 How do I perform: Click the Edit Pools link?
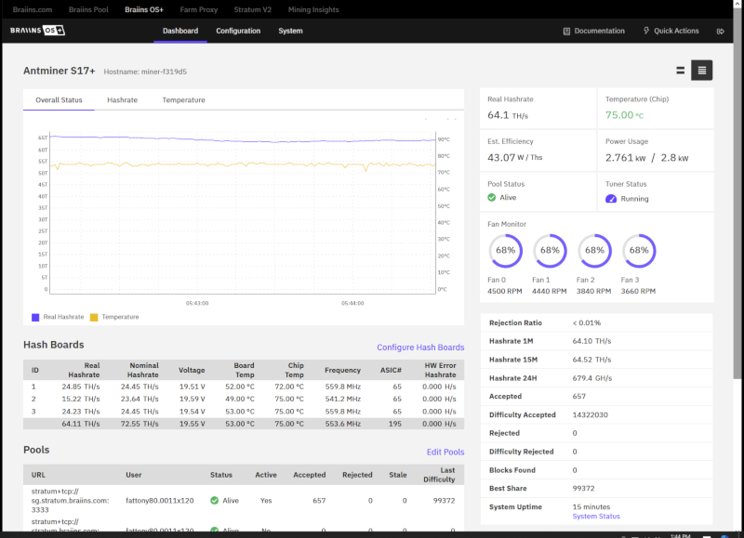pyautogui.click(x=445, y=453)
